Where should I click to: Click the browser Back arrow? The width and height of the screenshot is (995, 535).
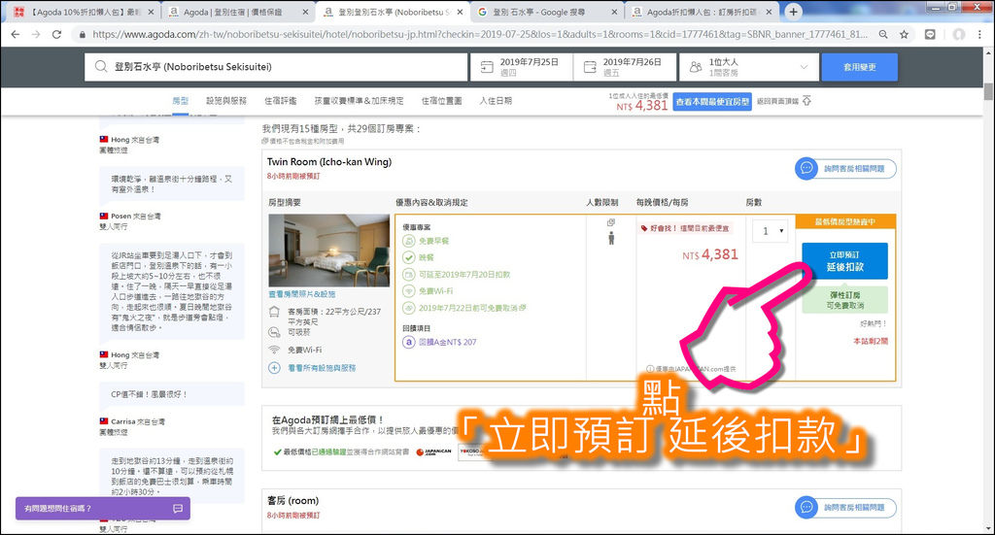pyautogui.click(x=16, y=34)
